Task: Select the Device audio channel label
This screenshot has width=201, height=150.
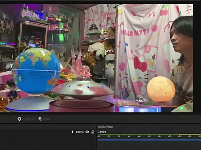Action: pyautogui.click(x=102, y=132)
